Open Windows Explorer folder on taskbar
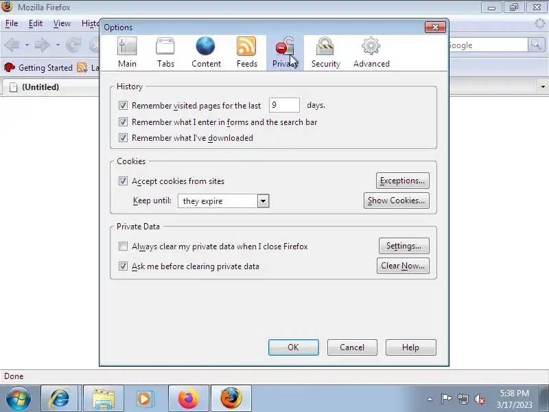Screen dimensions: 549x412 pyautogui.click(x=104, y=399)
